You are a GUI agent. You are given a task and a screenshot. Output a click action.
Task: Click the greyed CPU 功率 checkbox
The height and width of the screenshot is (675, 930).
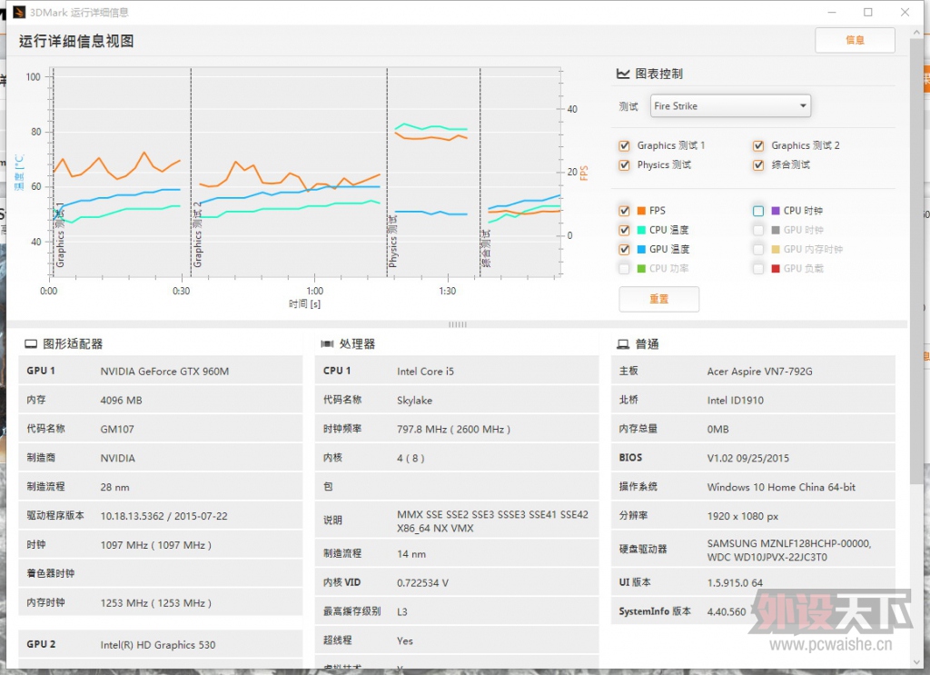click(624, 269)
